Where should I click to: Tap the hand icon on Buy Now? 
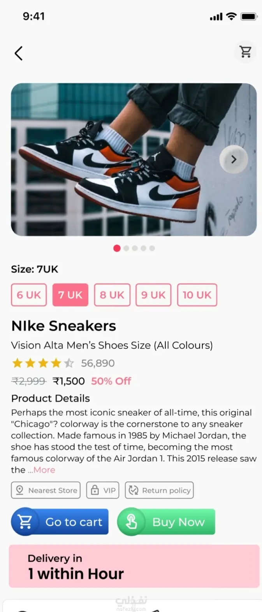click(x=132, y=522)
